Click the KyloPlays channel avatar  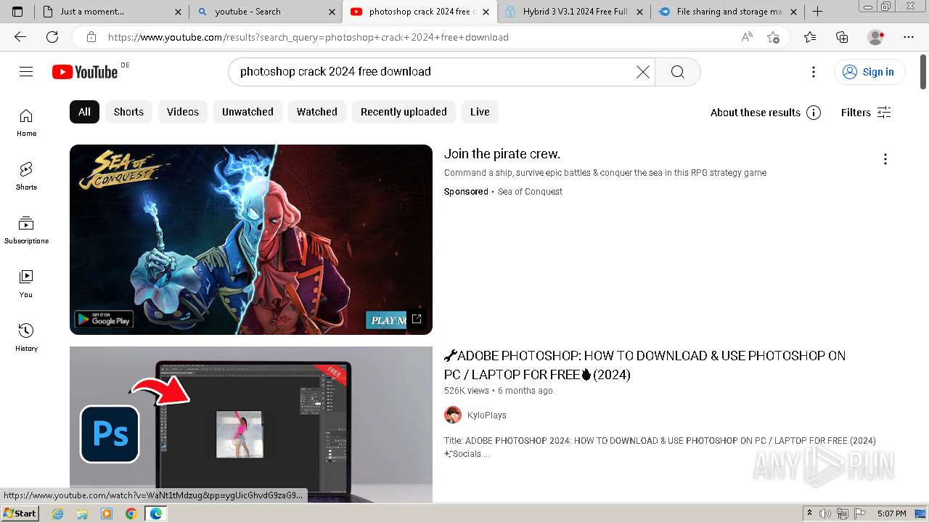(x=453, y=415)
